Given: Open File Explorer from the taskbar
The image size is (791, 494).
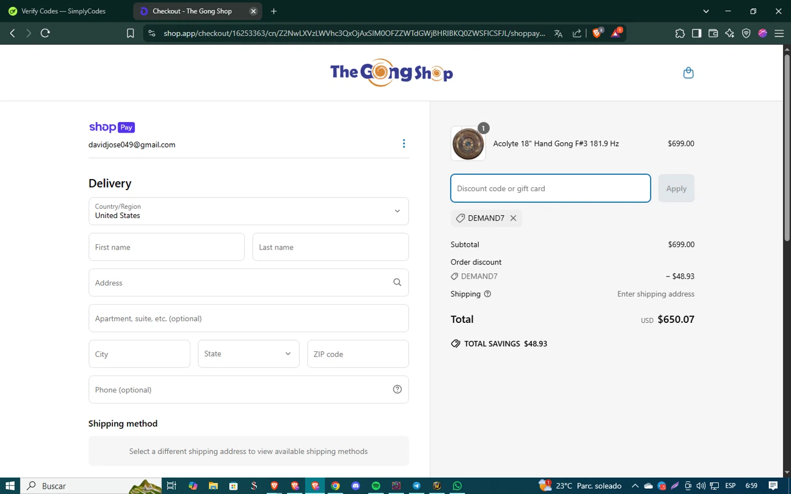Looking at the screenshot, I should tap(213, 486).
